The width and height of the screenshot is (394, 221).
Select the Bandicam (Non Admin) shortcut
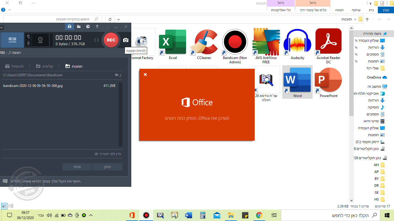(235, 46)
